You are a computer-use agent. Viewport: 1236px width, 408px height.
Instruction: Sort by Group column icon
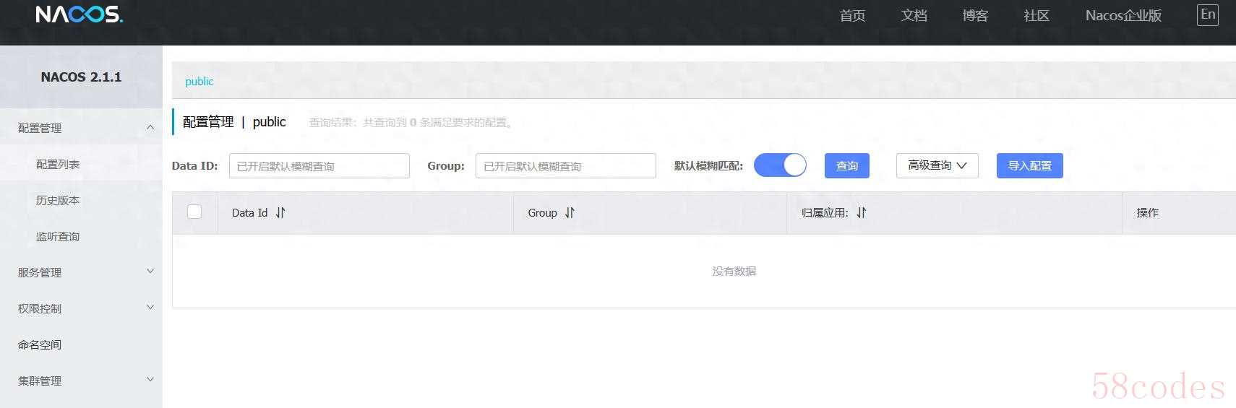[570, 212]
